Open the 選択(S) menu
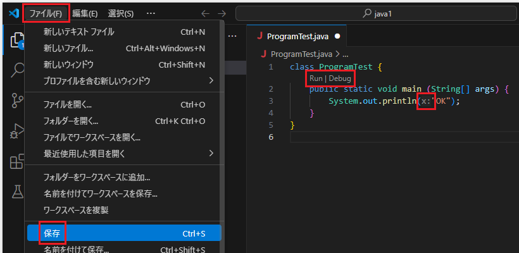Viewport: 519px width, 253px height. pyautogui.click(x=121, y=13)
